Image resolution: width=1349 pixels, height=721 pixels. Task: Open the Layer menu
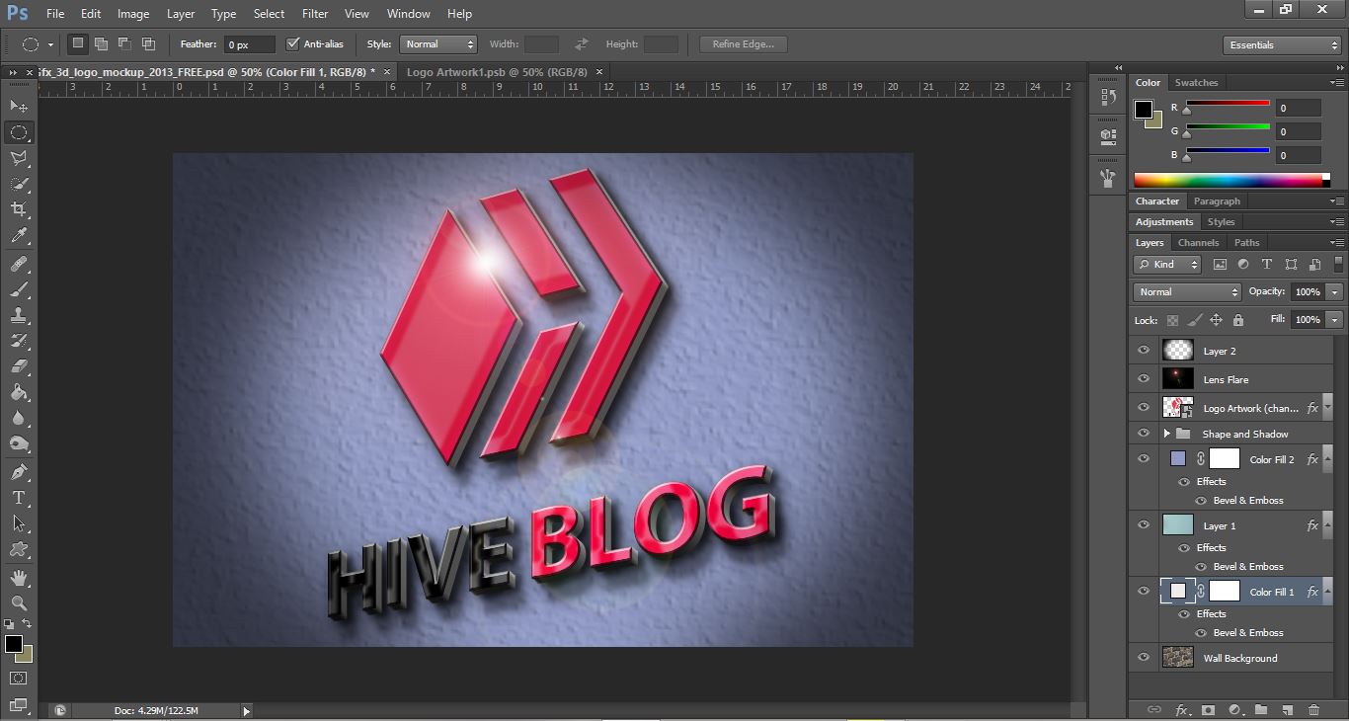click(x=181, y=14)
